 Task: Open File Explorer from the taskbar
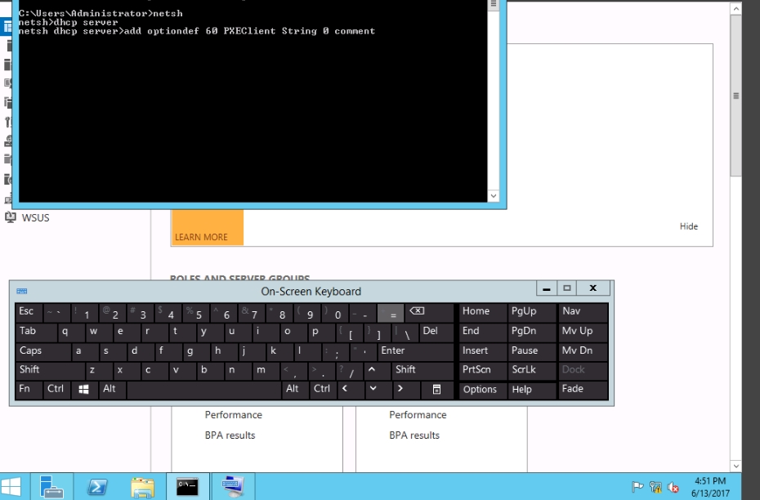[143, 486]
